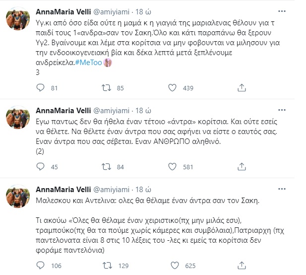Like the tweet with 439 likes
306x275 pixels.
tap(172, 88)
